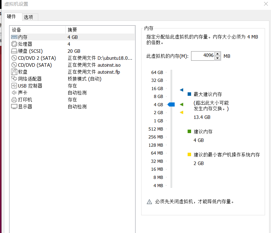Viewport: 271px width, 233px height.
Task: Select the 显示器 monitor icon
Action: pyautogui.click(x=14, y=107)
